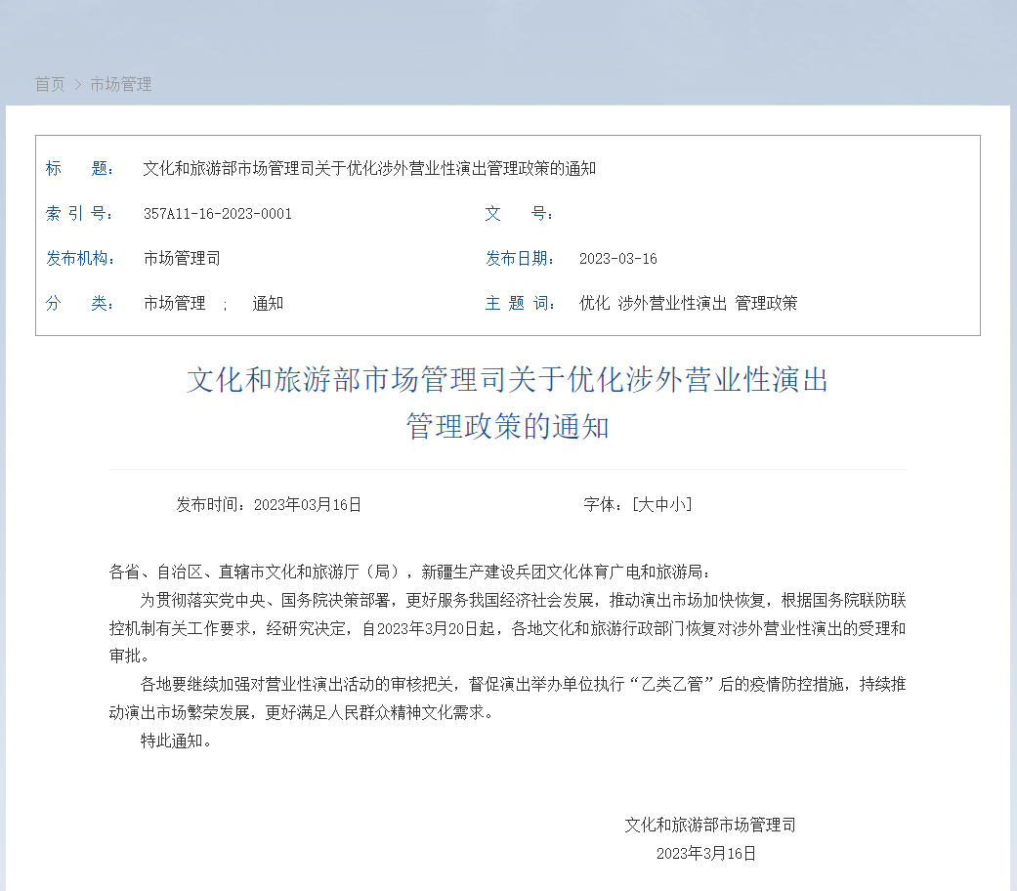Go to 首页 in the breadcrumb
Image resolution: width=1017 pixels, height=891 pixels.
[50, 85]
